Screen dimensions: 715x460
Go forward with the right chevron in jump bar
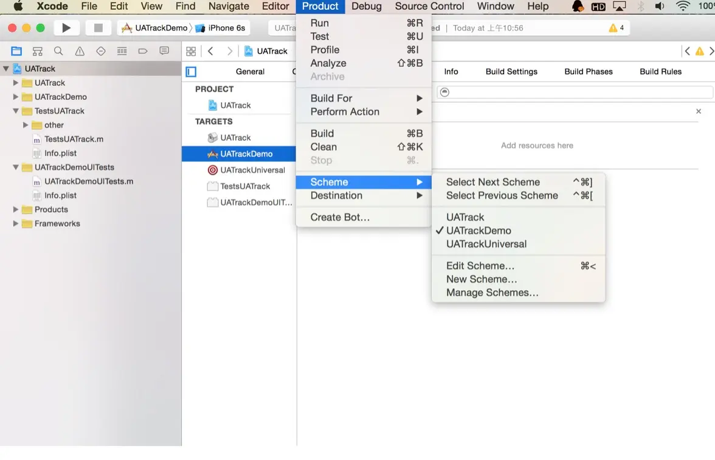click(x=230, y=51)
